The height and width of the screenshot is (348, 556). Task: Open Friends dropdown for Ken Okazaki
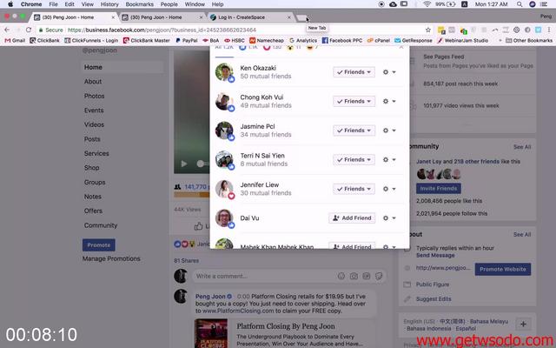tap(354, 72)
